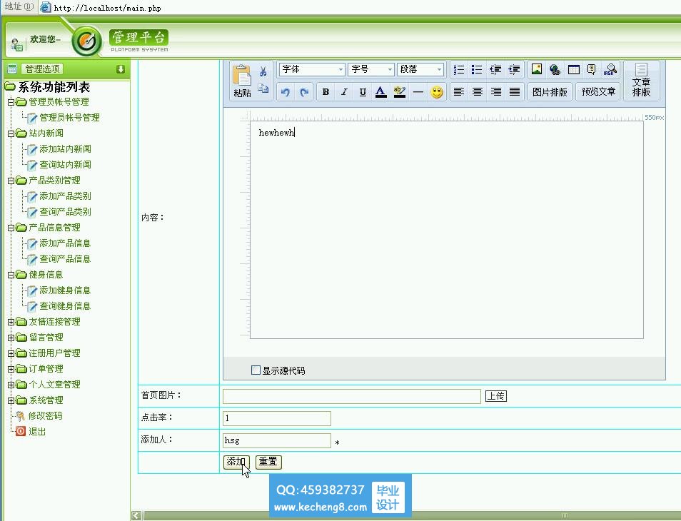Redo the edit in editor toolbar
This screenshot has width=681, height=521.
tap(304, 92)
